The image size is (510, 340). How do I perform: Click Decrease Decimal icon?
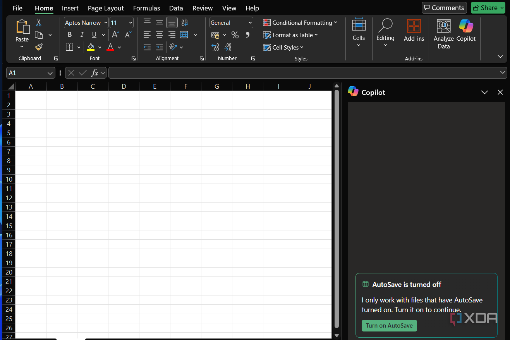coord(228,47)
